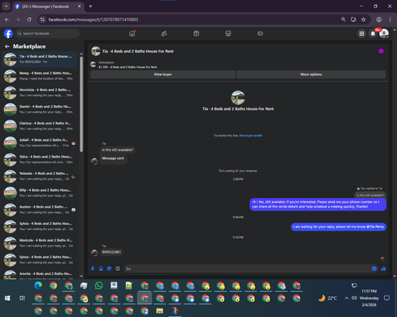This screenshot has width=397, height=317.
Task: Open the Chrome profile icon
Action: [x=379, y=20]
